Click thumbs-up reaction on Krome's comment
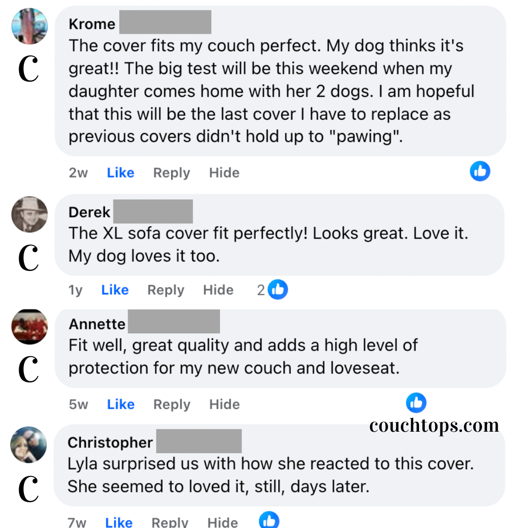Viewport: 528px width, 528px height. (480, 172)
